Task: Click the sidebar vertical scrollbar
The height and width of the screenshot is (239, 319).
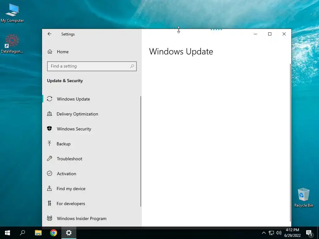Action: [x=141, y=152]
